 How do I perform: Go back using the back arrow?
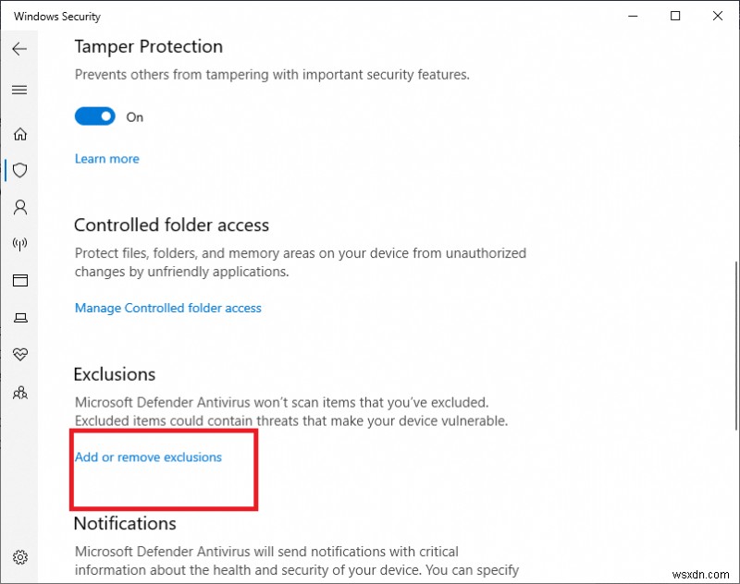click(19, 49)
